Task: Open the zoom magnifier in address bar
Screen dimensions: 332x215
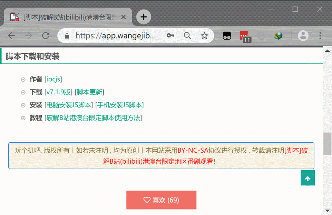Action: click(x=187, y=35)
